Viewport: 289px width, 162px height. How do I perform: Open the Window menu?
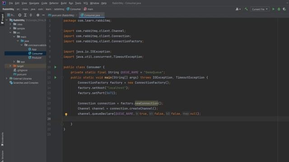tap(94, 3)
